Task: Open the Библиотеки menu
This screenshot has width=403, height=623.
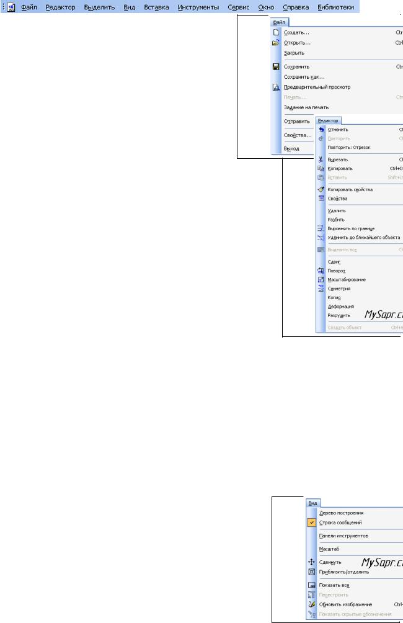Action: (336, 7)
